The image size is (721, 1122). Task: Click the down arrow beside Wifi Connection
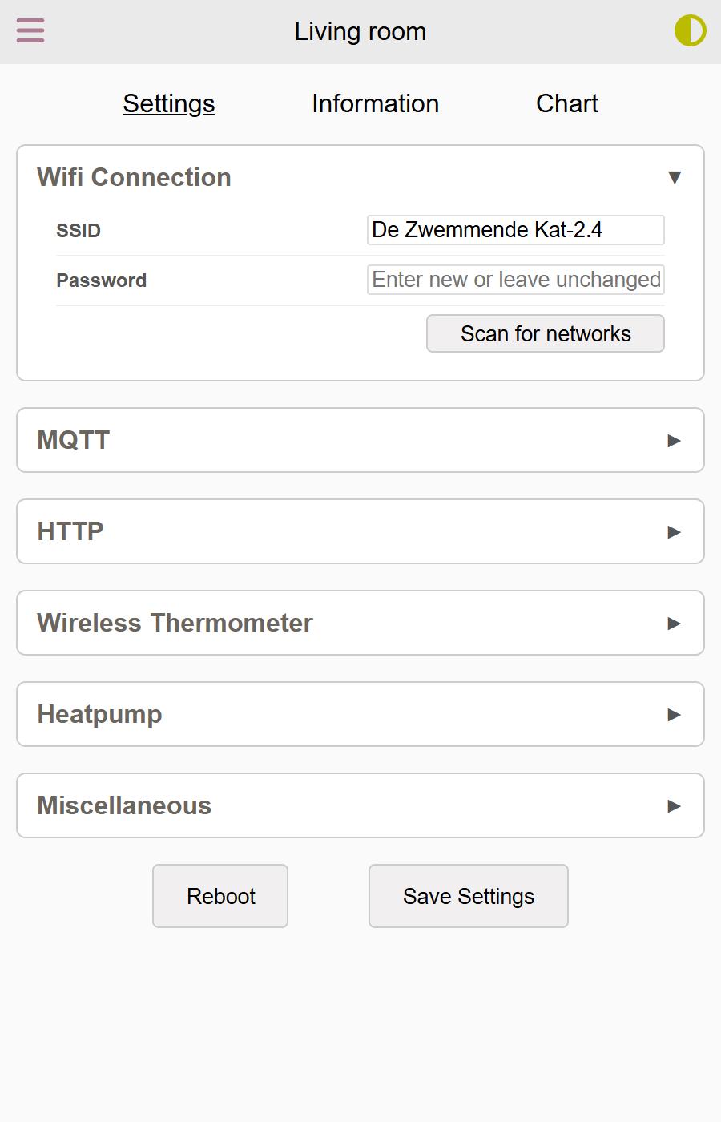(675, 177)
